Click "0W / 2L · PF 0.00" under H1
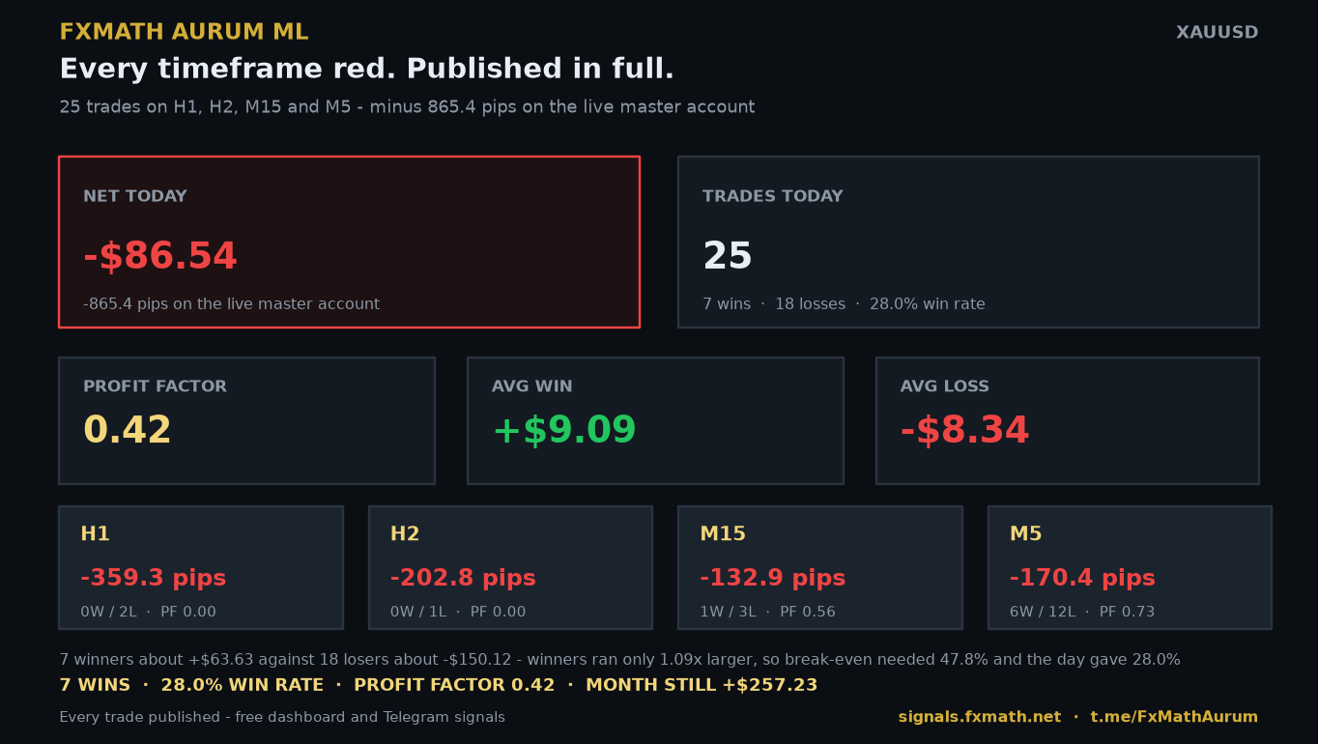This screenshot has height=744, width=1318. (x=148, y=612)
